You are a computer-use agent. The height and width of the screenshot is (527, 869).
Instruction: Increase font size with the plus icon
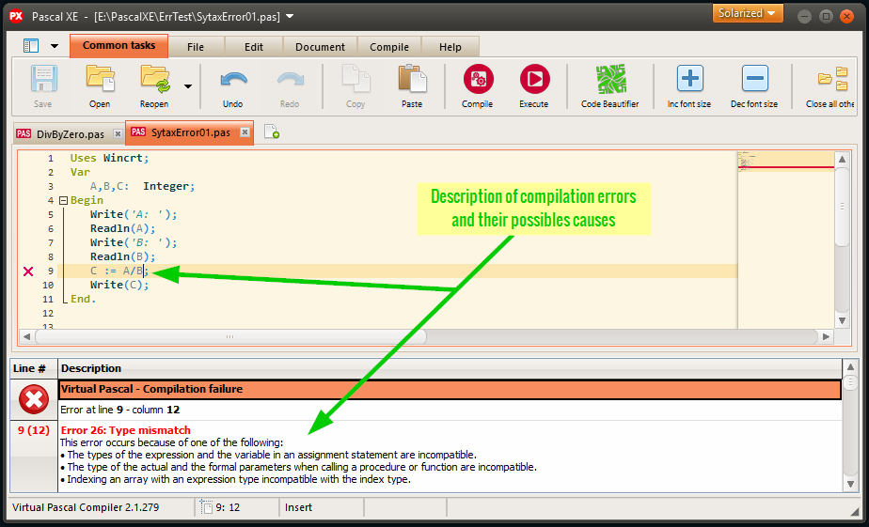click(x=689, y=79)
